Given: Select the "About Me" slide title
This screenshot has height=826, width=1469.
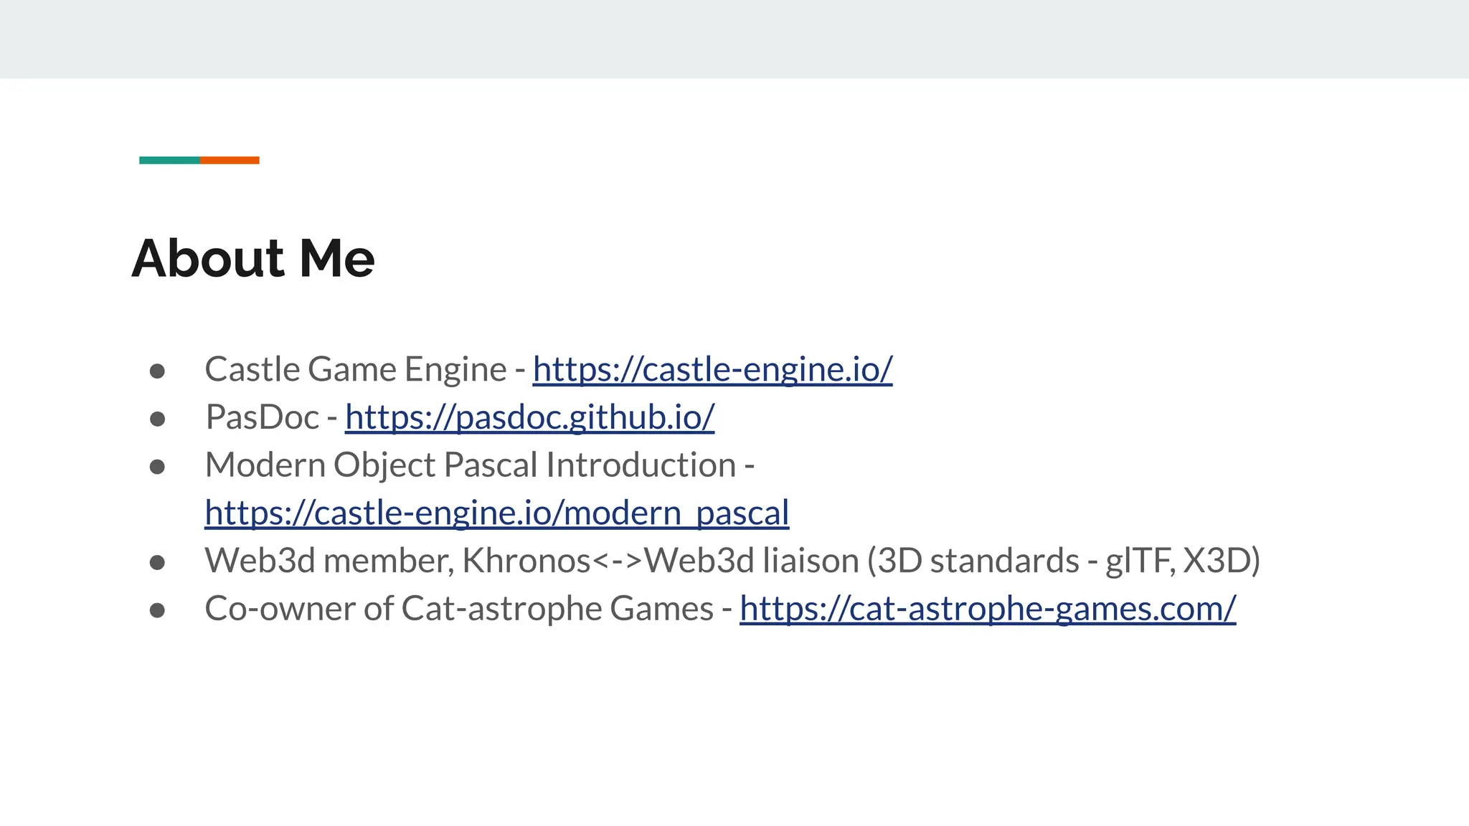Looking at the screenshot, I should (x=253, y=258).
